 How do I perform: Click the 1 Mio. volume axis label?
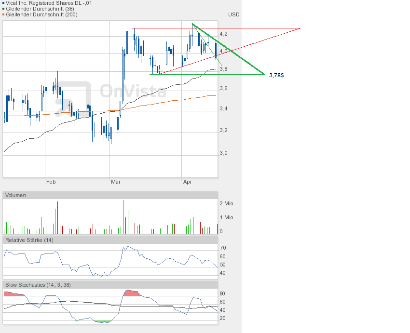[x=227, y=217]
